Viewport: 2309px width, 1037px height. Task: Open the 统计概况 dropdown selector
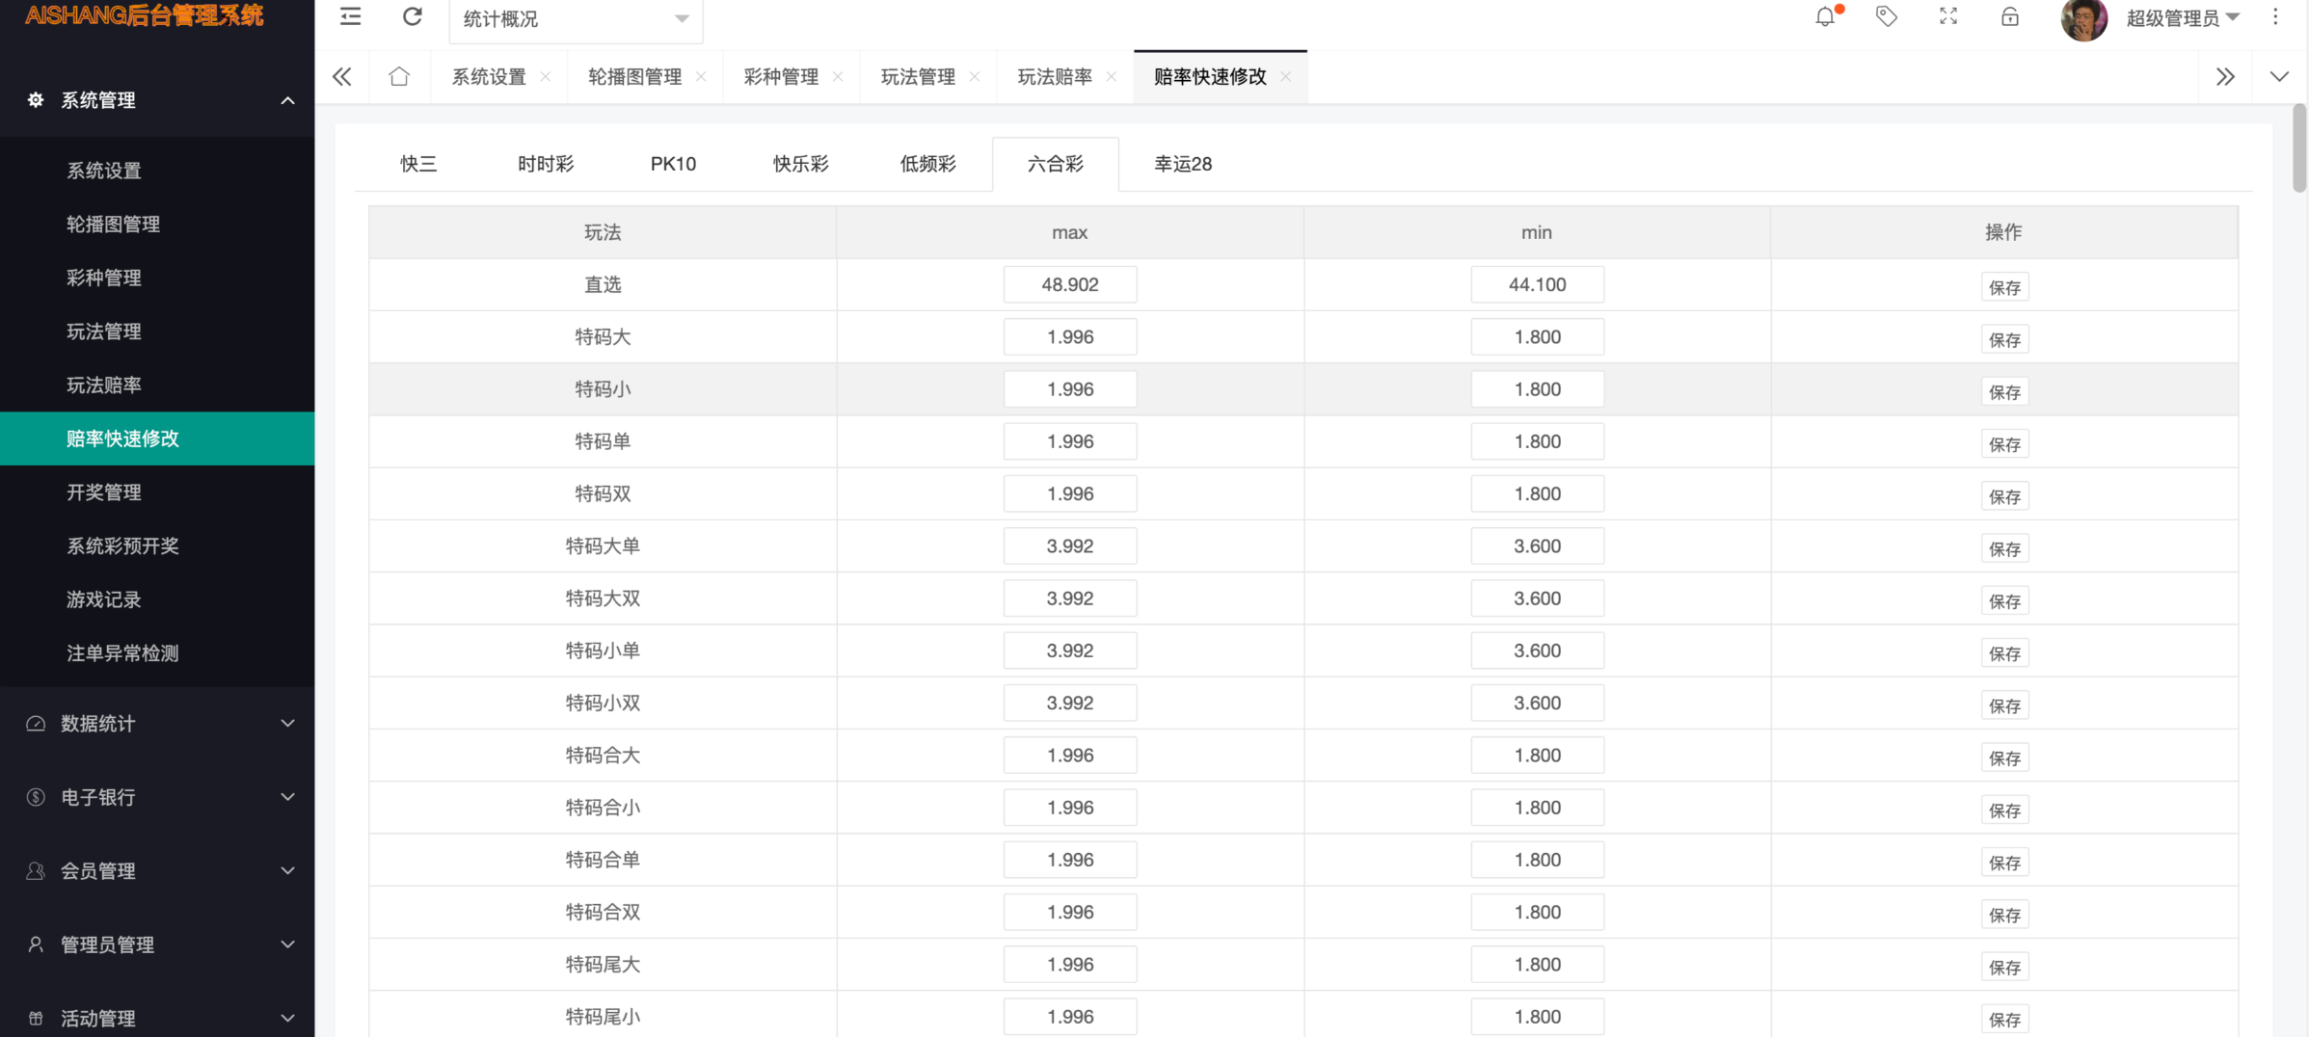pos(576,19)
